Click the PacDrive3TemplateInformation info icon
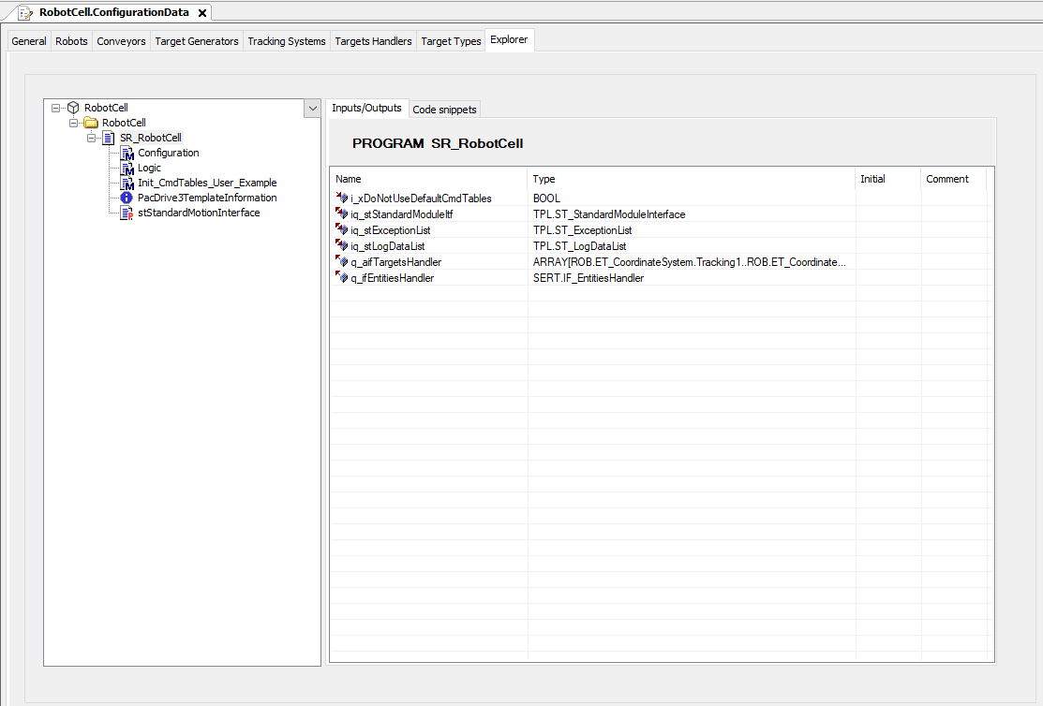 click(127, 199)
